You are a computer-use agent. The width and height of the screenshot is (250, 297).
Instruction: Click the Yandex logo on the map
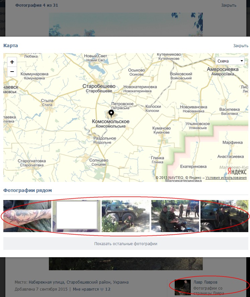coord(237,171)
